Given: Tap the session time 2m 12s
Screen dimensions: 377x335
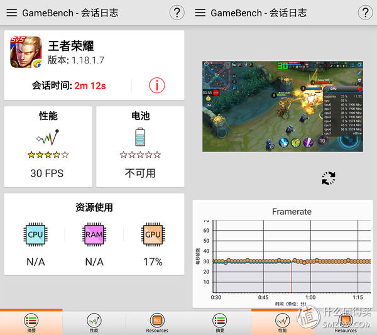Looking at the screenshot, I should click(x=90, y=85).
